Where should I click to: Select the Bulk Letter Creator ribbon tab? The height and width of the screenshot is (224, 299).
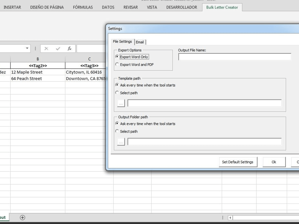click(x=222, y=7)
